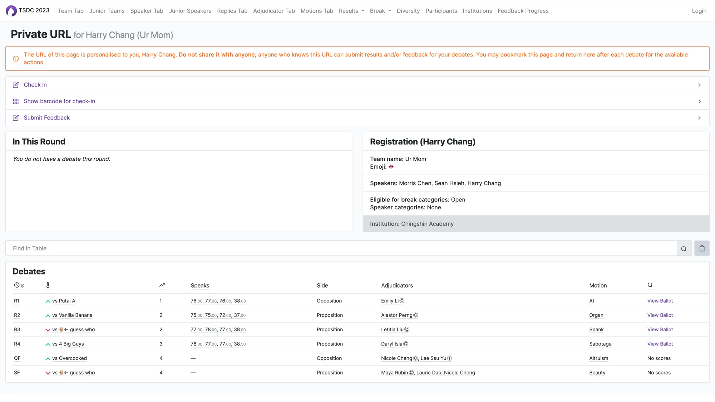Open the Motions Tab
Screen dimensions: 715x402
pos(317,11)
